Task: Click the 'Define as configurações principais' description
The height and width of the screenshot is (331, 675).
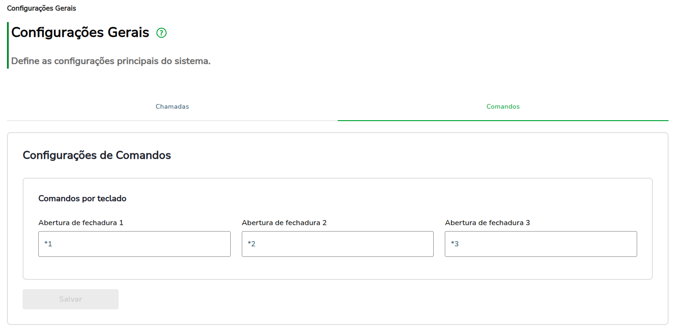Action: 111,61
